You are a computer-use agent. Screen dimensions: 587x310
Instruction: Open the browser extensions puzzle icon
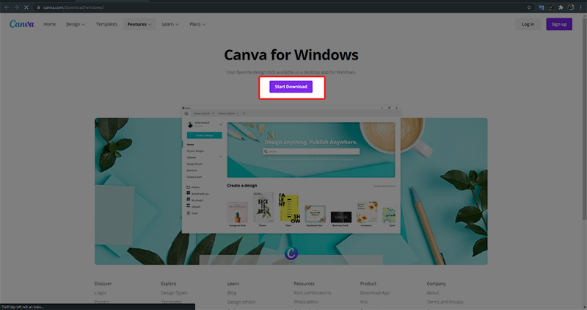tap(561, 7)
